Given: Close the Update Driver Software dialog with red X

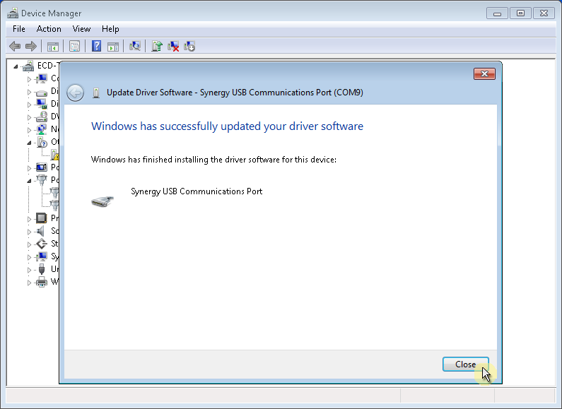Looking at the screenshot, I should click(484, 73).
